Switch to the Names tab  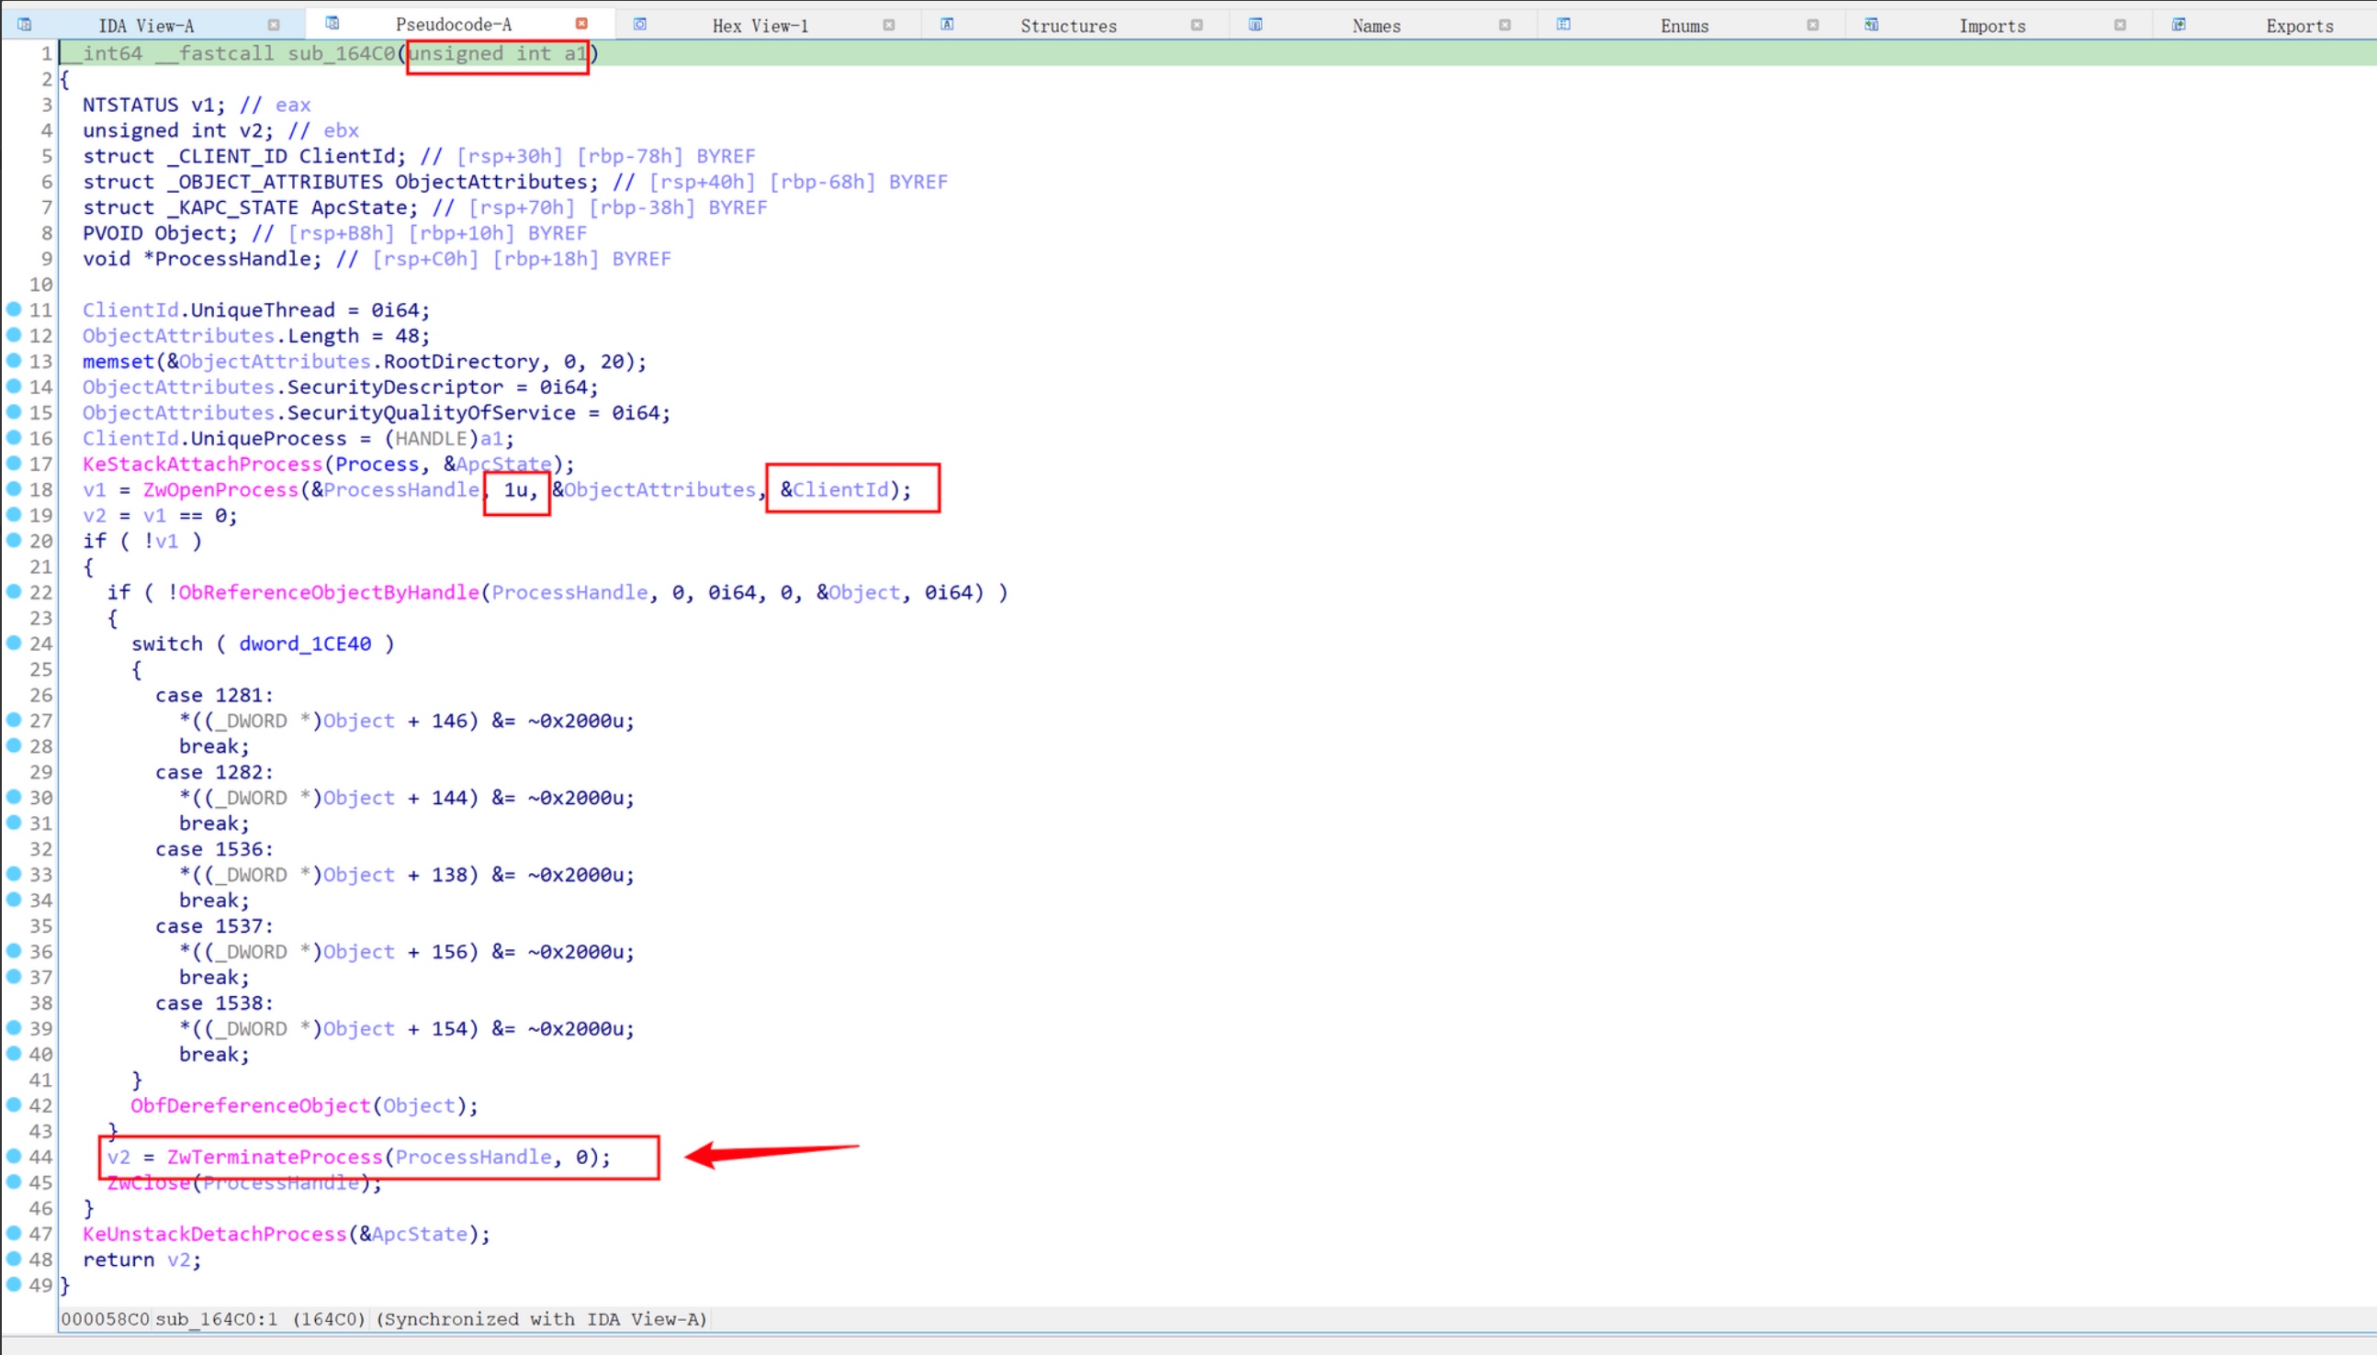(1375, 26)
